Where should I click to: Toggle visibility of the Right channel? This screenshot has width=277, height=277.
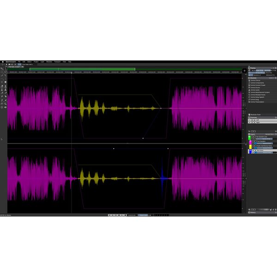(252, 122)
